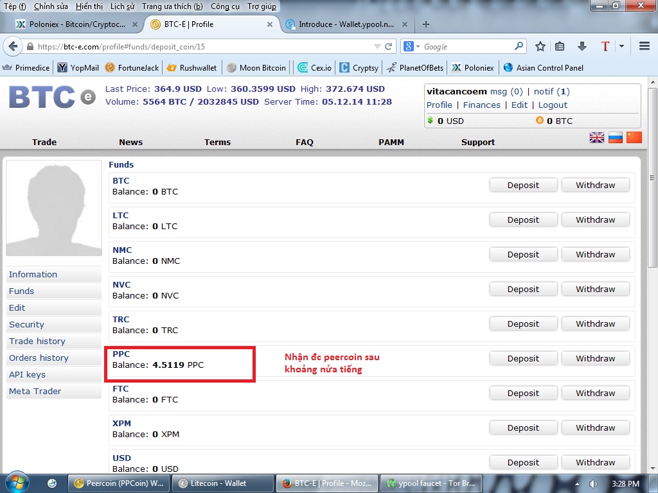Viewport: 658px width, 493px height.
Task: Open the Security sidebar link
Action: click(x=54, y=324)
